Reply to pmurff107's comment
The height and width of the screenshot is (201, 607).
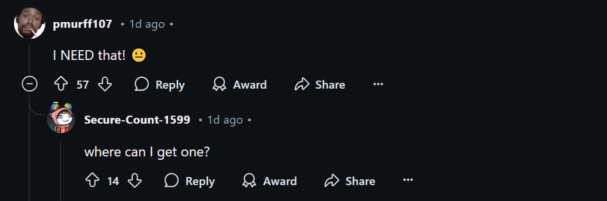(159, 84)
